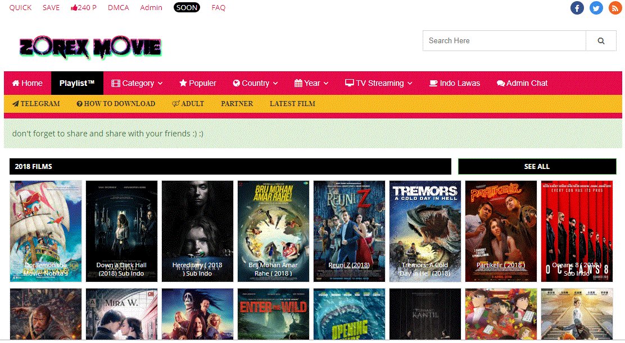
Task: Click the Zorex Movie logo
Action: click(90, 47)
